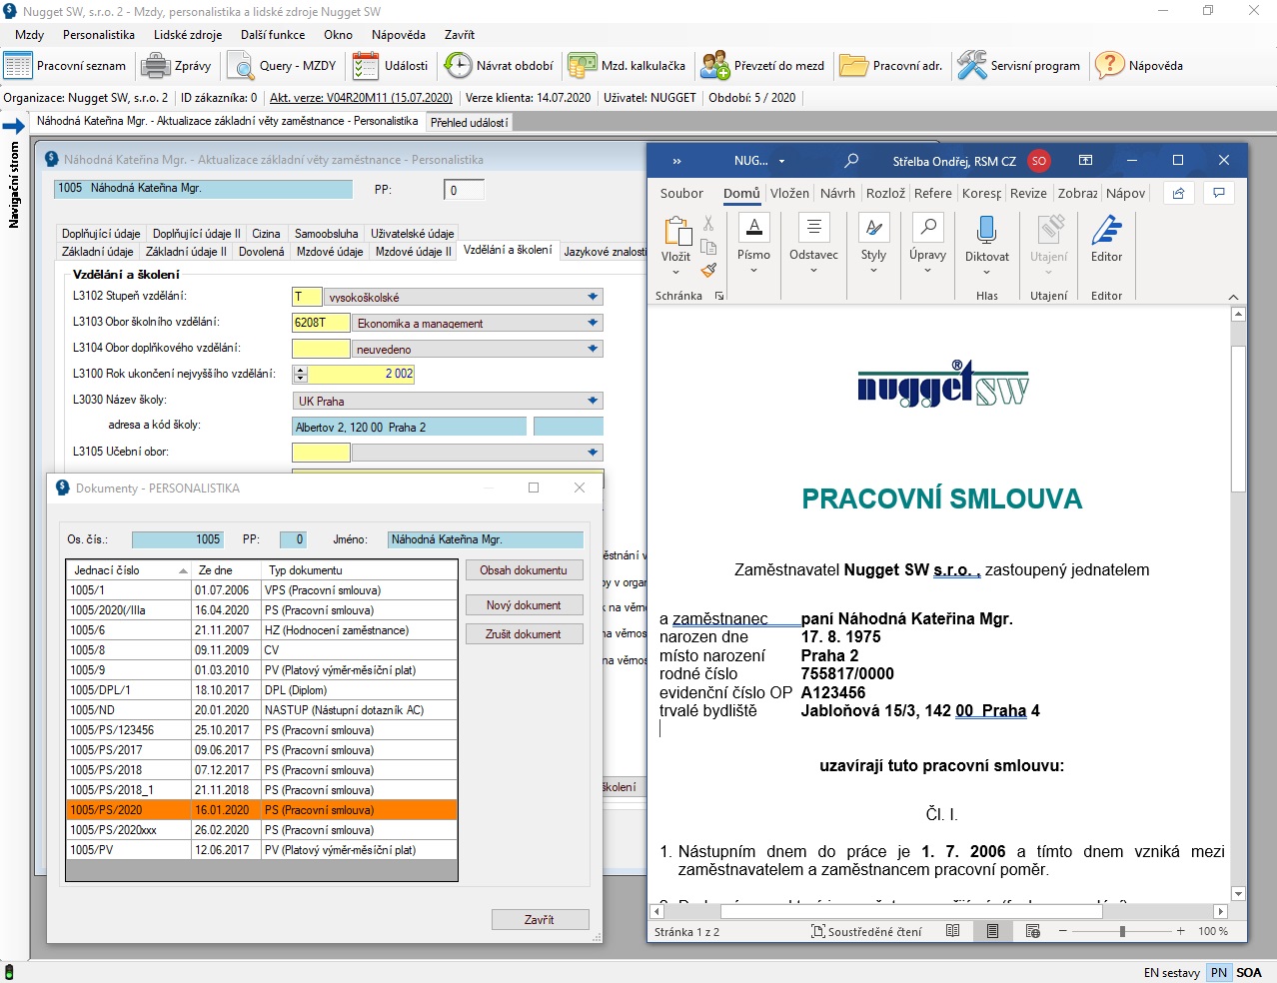The height and width of the screenshot is (983, 1277).
Task: Click zoom out minus in Word
Action: pyautogui.click(x=1063, y=931)
